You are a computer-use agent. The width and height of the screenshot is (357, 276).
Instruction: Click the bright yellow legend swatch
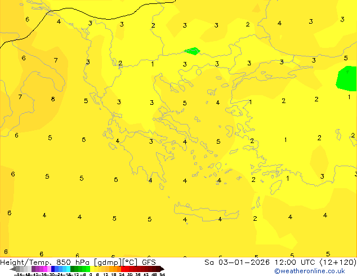tap(92, 269)
